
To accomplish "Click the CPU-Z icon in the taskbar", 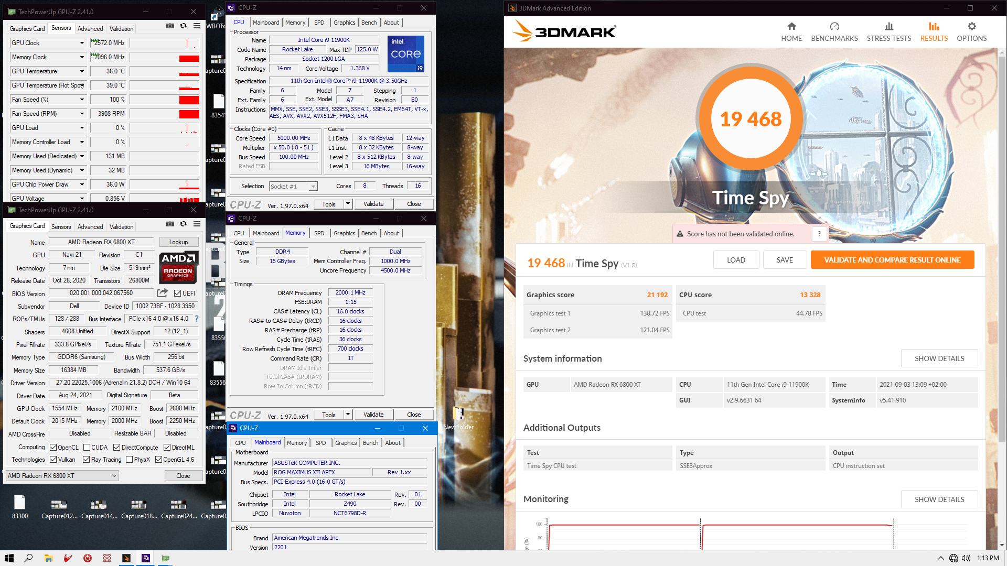I will pyautogui.click(x=146, y=558).
